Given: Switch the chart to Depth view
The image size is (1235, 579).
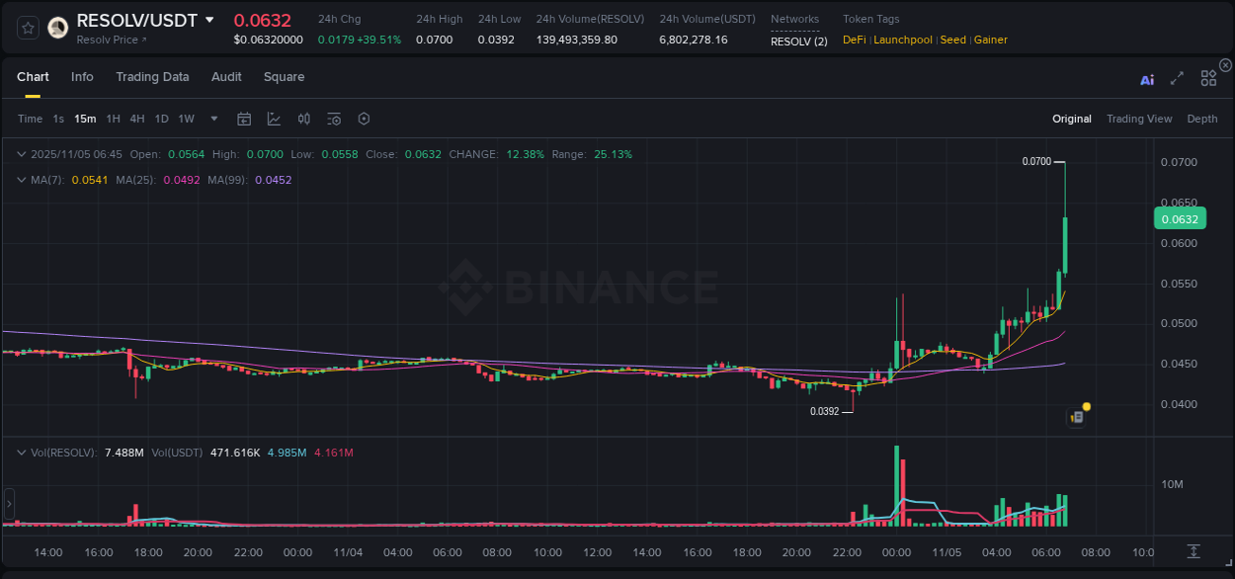Looking at the screenshot, I should point(1202,119).
